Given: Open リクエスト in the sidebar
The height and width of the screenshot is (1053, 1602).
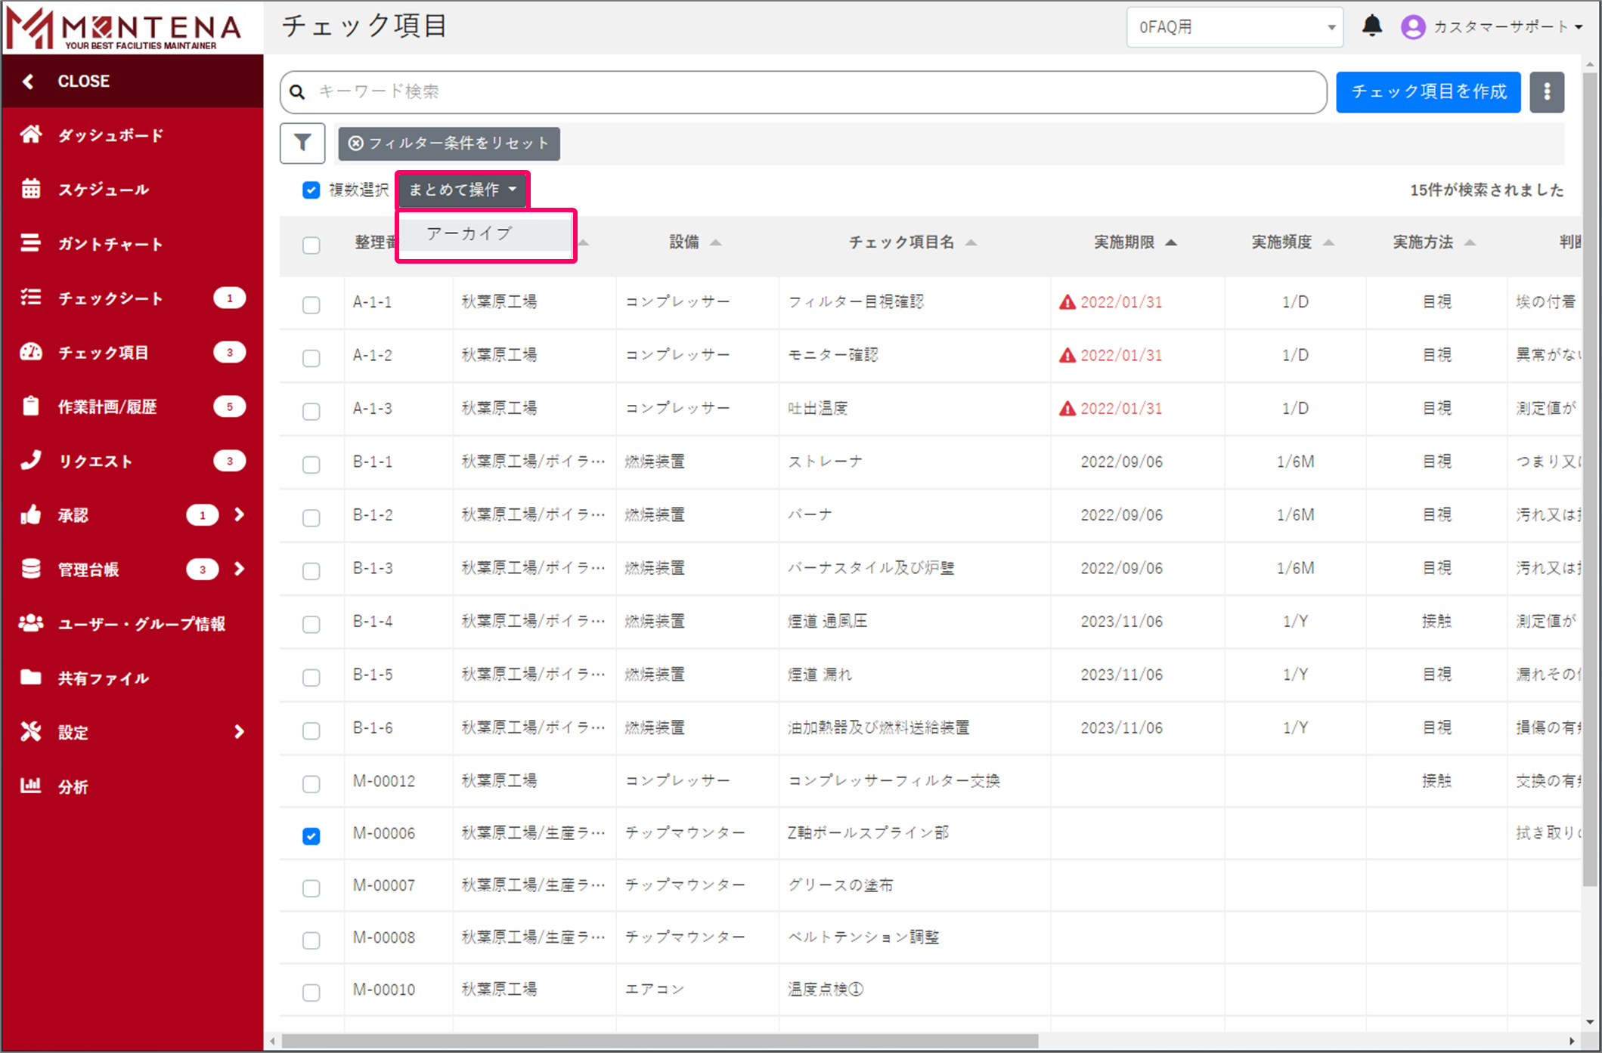Looking at the screenshot, I should (x=95, y=461).
